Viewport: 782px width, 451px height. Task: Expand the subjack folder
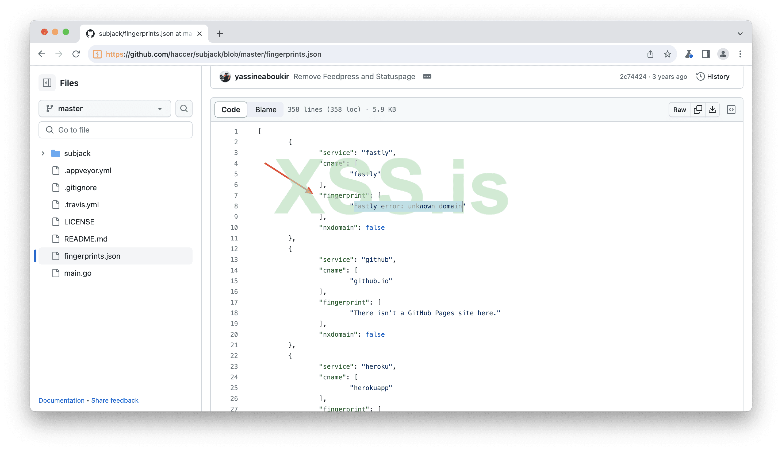tap(43, 153)
